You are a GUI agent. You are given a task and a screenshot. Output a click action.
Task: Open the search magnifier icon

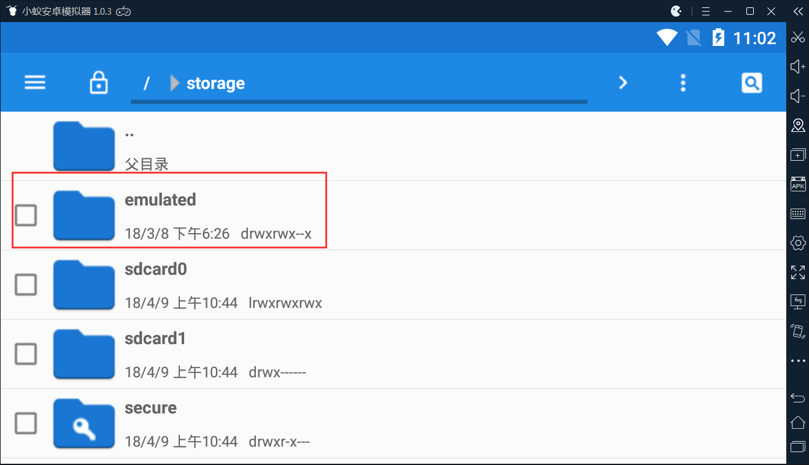[x=752, y=83]
